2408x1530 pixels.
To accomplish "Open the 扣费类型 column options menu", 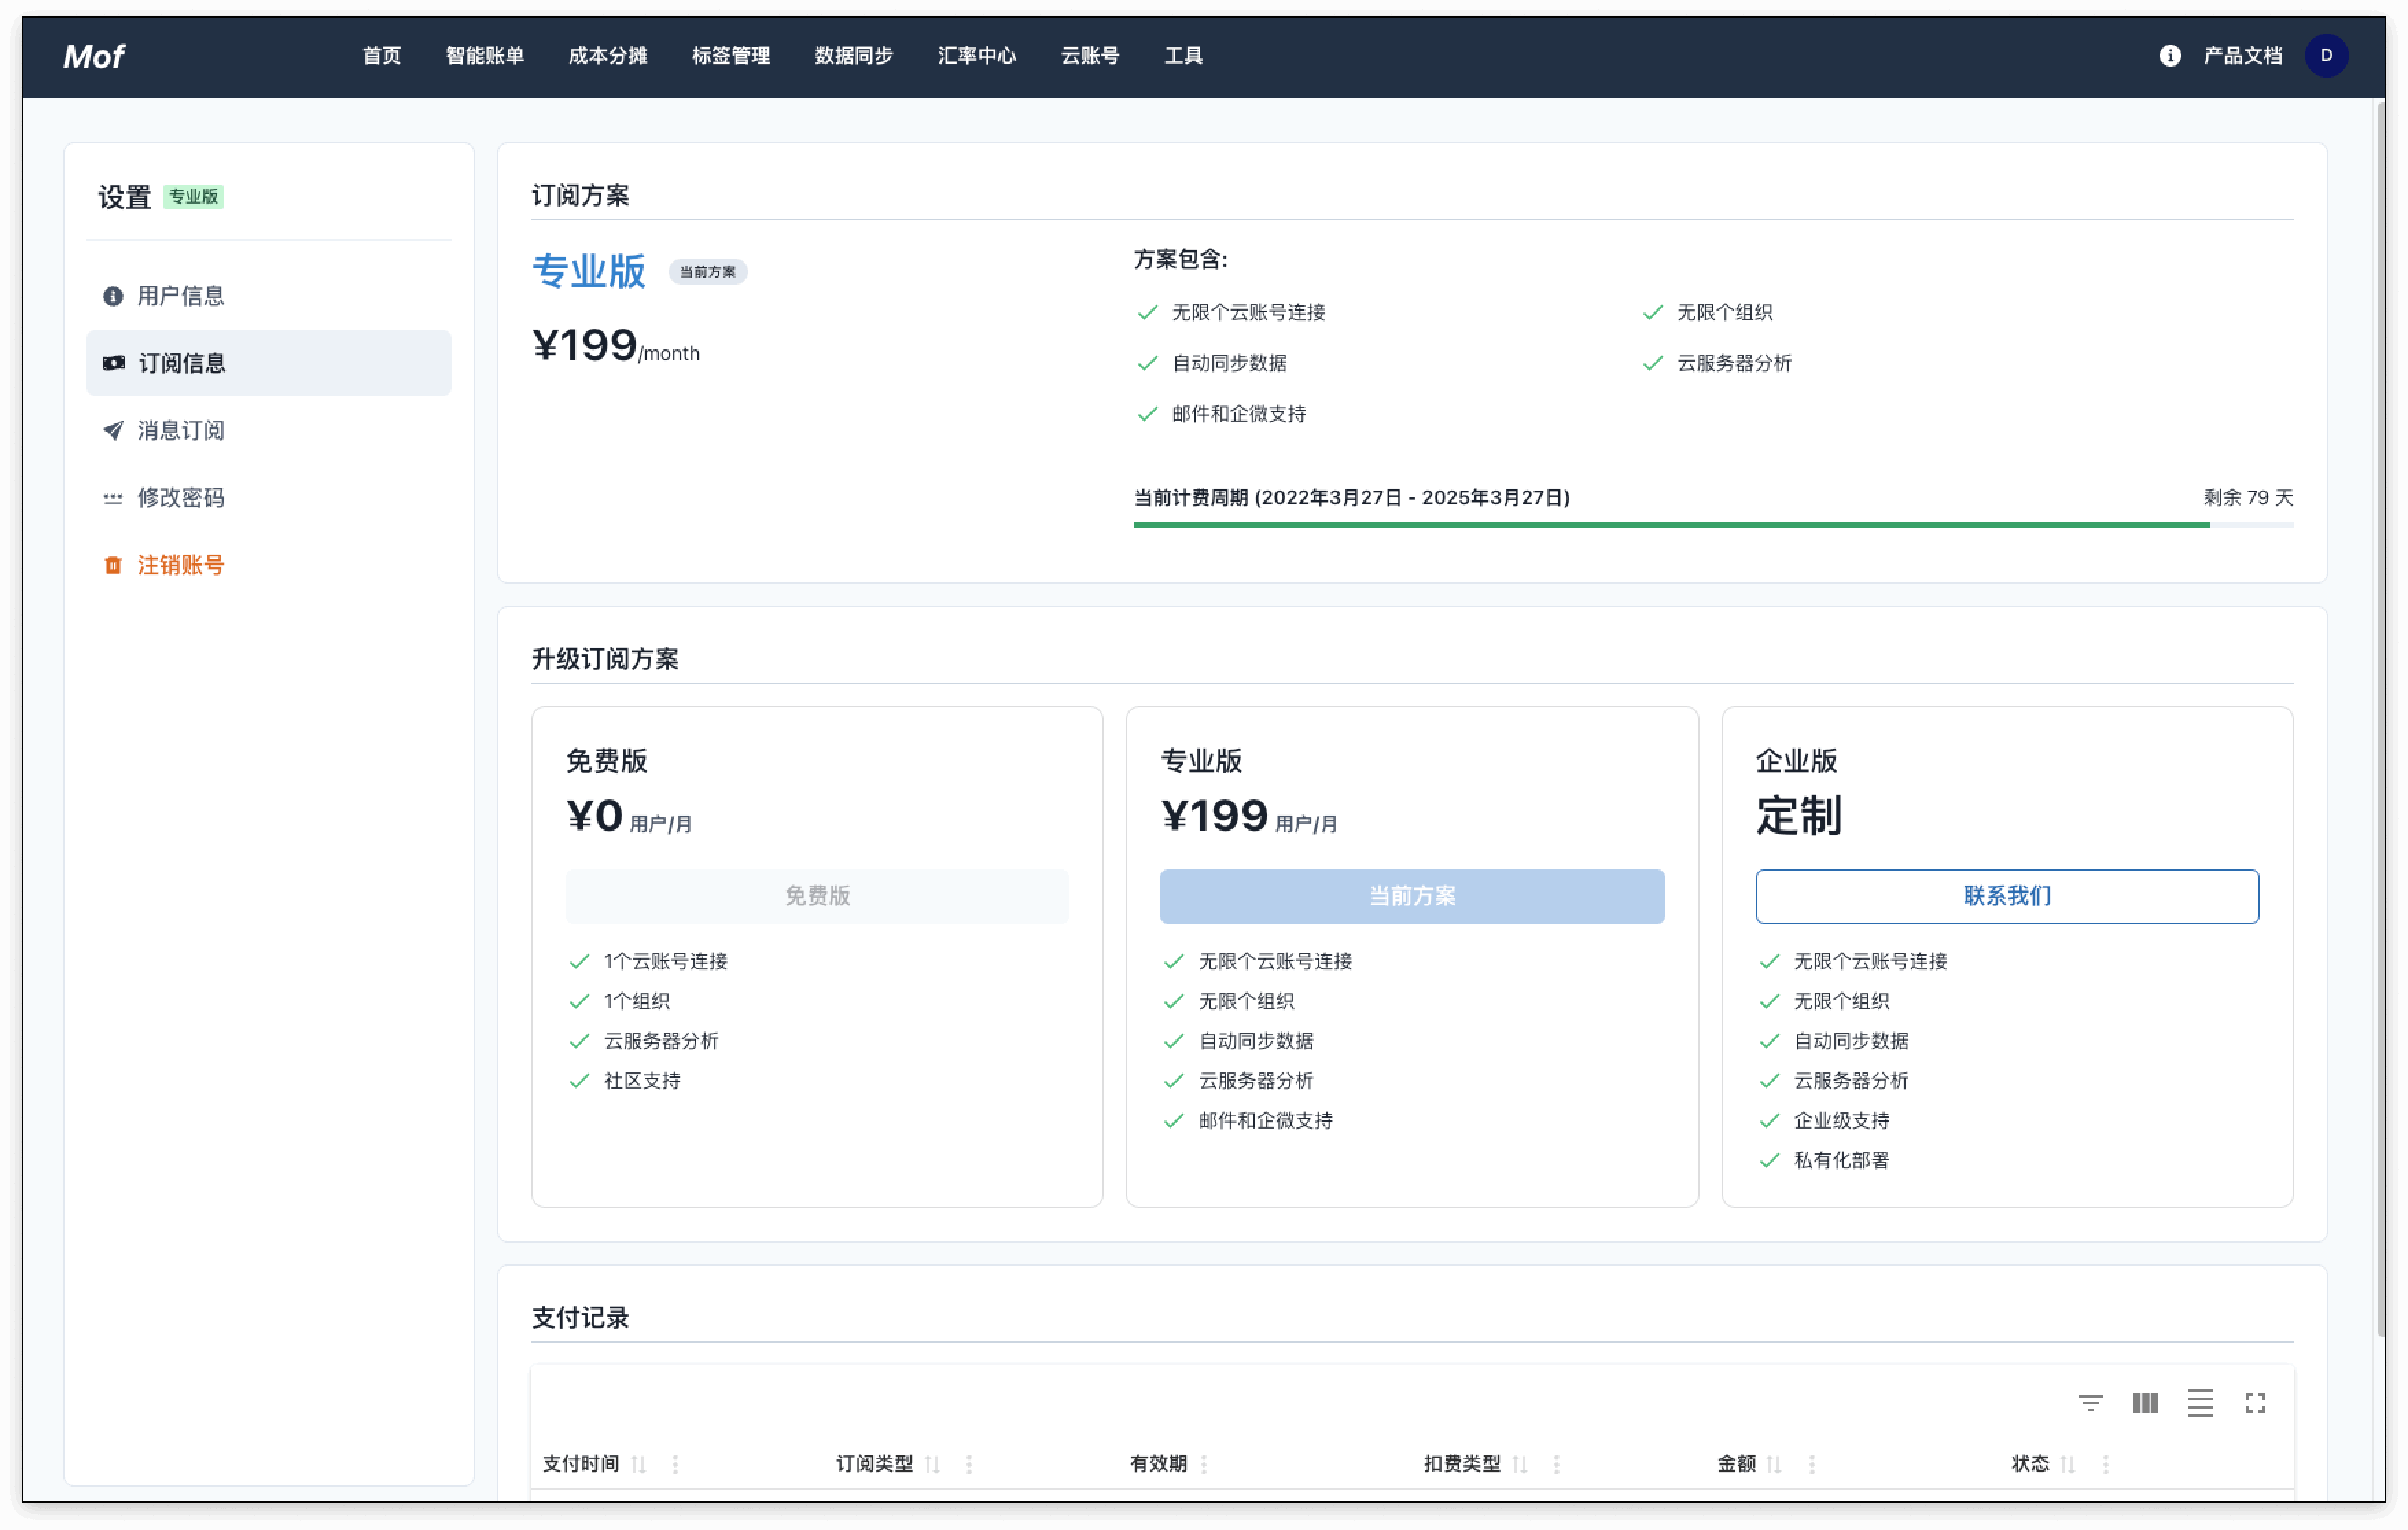I will click(x=1556, y=1463).
